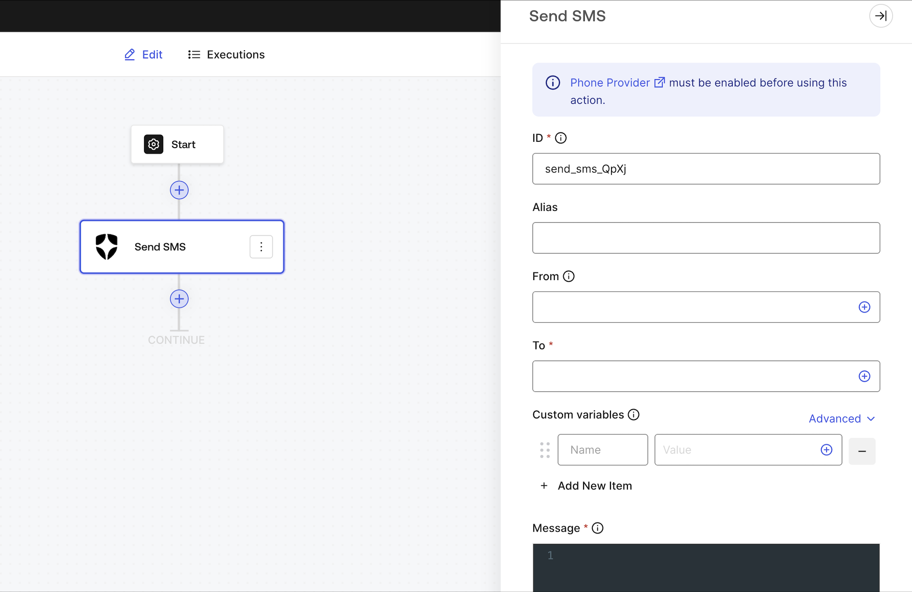Switch to the Edit tab
The image size is (912, 592).
[144, 54]
